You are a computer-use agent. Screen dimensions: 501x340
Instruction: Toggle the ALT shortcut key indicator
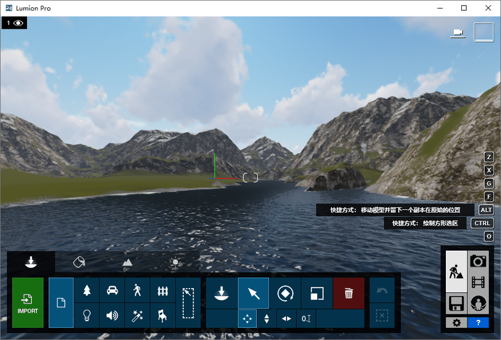(486, 210)
